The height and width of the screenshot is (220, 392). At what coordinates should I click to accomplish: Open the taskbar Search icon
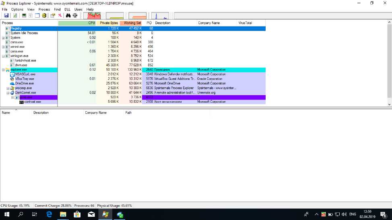coord(21,214)
